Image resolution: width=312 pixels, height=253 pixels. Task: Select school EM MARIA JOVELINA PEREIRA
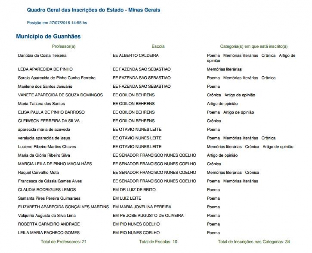[x=142, y=207]
